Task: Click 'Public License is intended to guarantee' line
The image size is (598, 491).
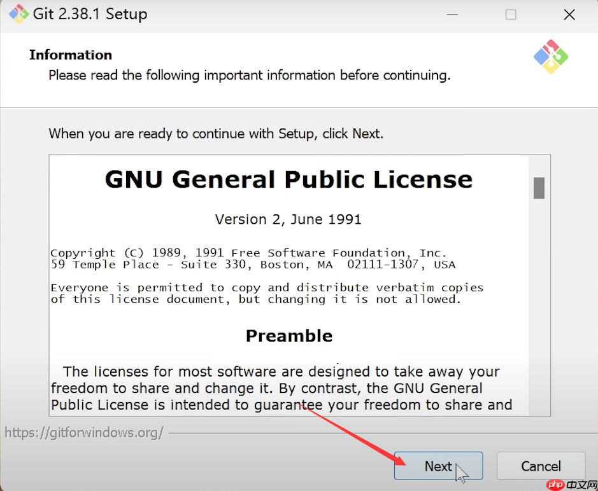Action: 281,405
